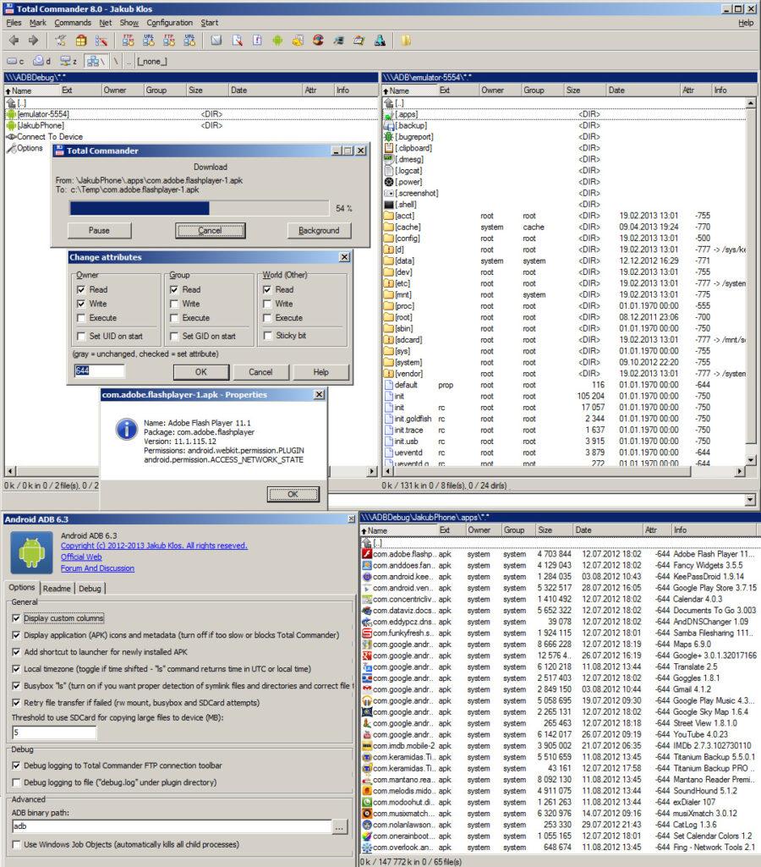This screenshot has height=867, width=761.
Task: Open the Files menu
Action: (14, 23)
